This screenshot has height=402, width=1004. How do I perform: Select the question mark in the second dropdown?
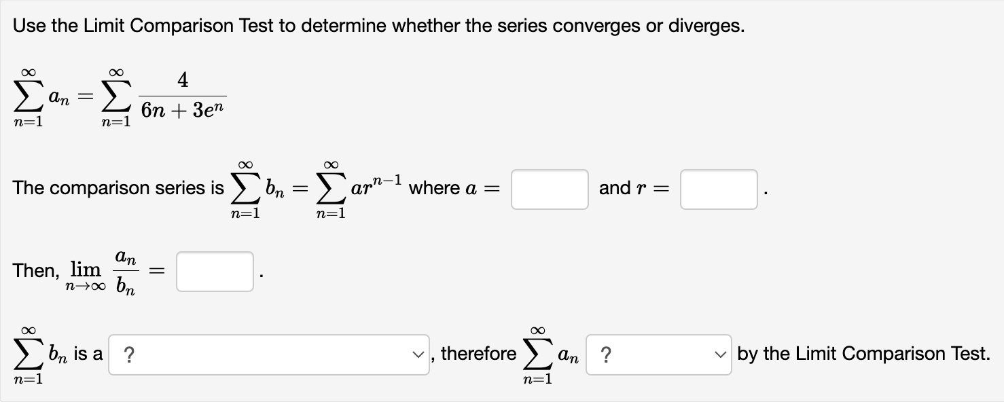607,353
